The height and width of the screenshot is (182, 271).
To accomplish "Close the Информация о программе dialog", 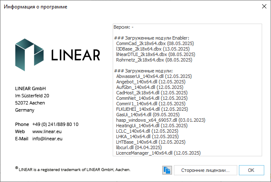I will 264,7.
